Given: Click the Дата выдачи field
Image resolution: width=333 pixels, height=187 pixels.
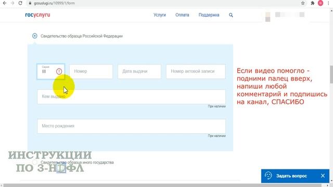Looking at the screenshot, I should pyautogui.click(x=139, y=72).
